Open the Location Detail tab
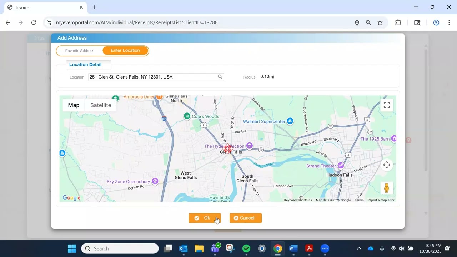 click(x=89, y=65)
